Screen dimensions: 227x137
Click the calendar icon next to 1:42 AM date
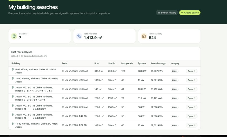[x=63, y=116]
